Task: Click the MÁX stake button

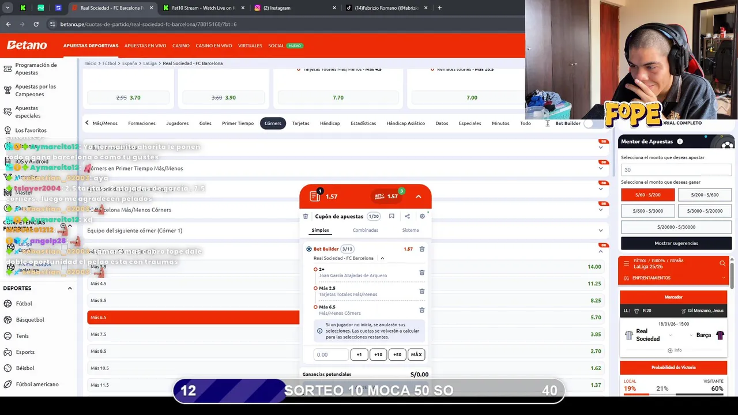Action: point(416,354)
